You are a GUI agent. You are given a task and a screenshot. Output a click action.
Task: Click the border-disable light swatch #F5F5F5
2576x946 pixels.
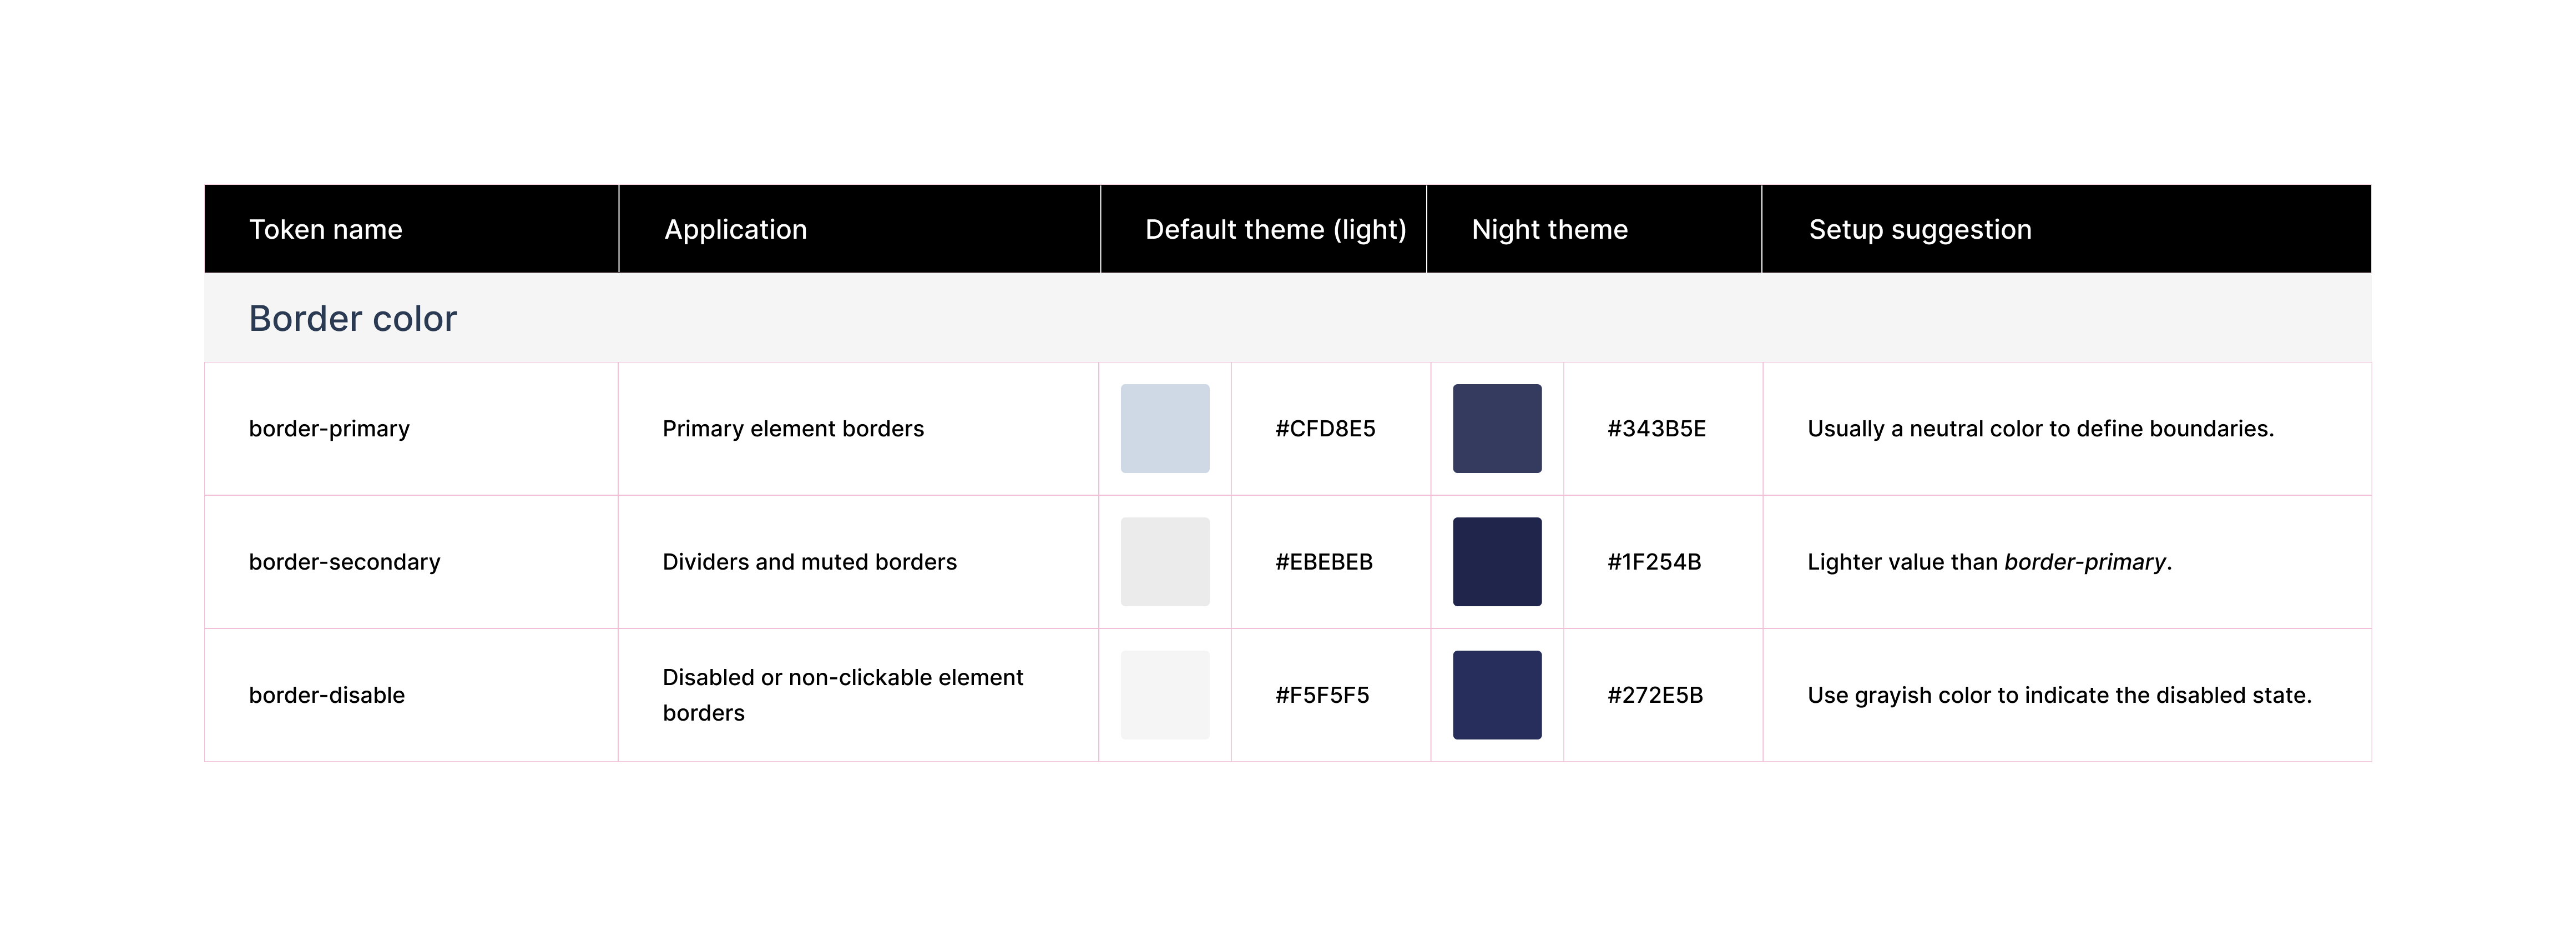pyautogui.click(x=1165, y=695)
